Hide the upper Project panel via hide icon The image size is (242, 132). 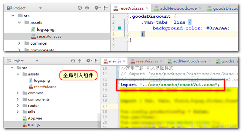click(x=106, y=8)
